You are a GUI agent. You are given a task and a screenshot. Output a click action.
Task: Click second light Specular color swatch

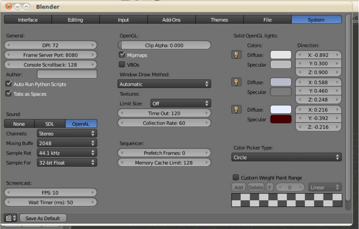(x=281, y=92)
